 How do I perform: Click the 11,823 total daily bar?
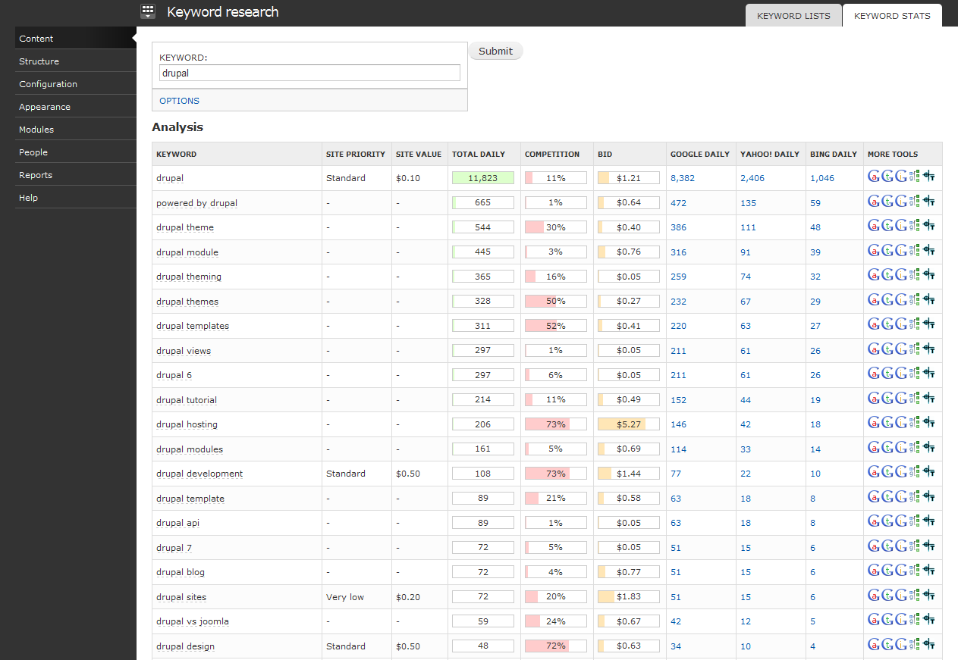coord(483,178)
